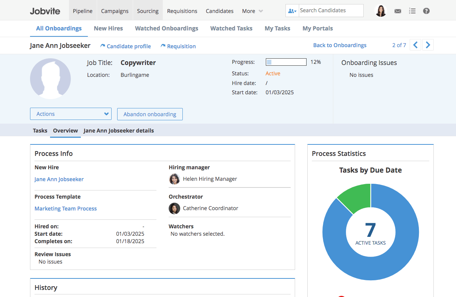Click the help question mark icon
The height and width of the screenshot is (297, 456).
click(x=426, y=11)
